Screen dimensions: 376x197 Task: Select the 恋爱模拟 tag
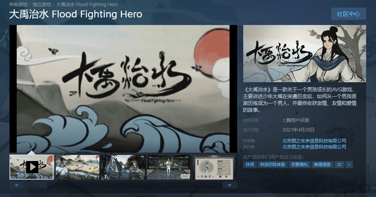pos(299,165)
